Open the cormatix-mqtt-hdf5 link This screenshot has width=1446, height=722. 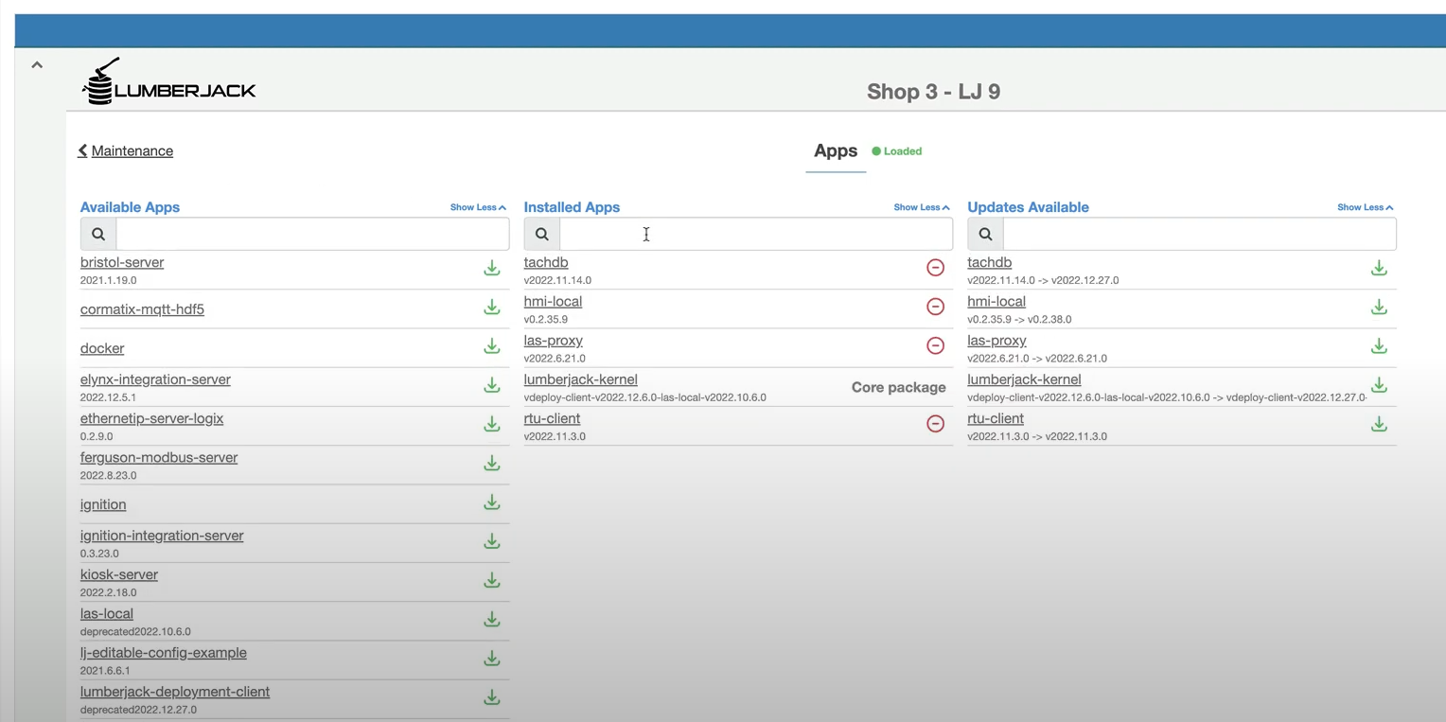(142, 309)
